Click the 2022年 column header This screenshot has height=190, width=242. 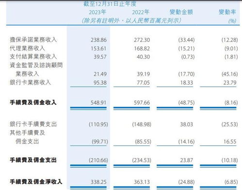click(141, 12)
